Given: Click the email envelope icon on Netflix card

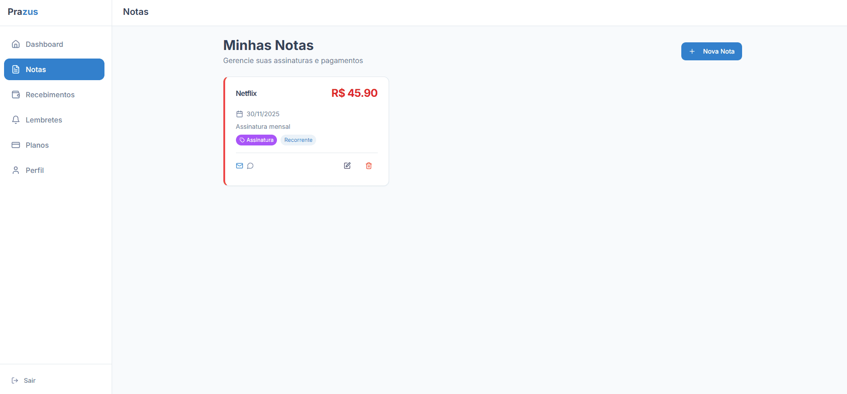Looking at the screenshot, I should [x=240, y=166].
